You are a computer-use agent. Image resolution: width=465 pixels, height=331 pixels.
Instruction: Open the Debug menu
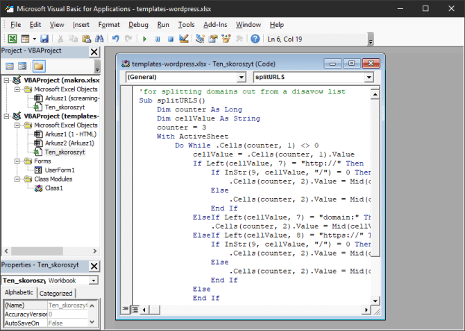[138, 25]
